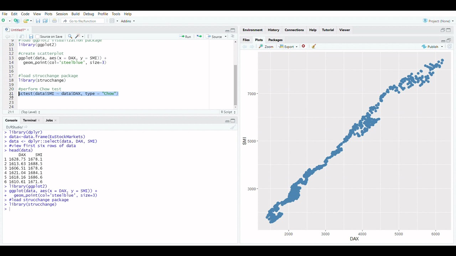Click the Zoom plot button
Viewport: 456px width, 256px height.
coord(266,47)
